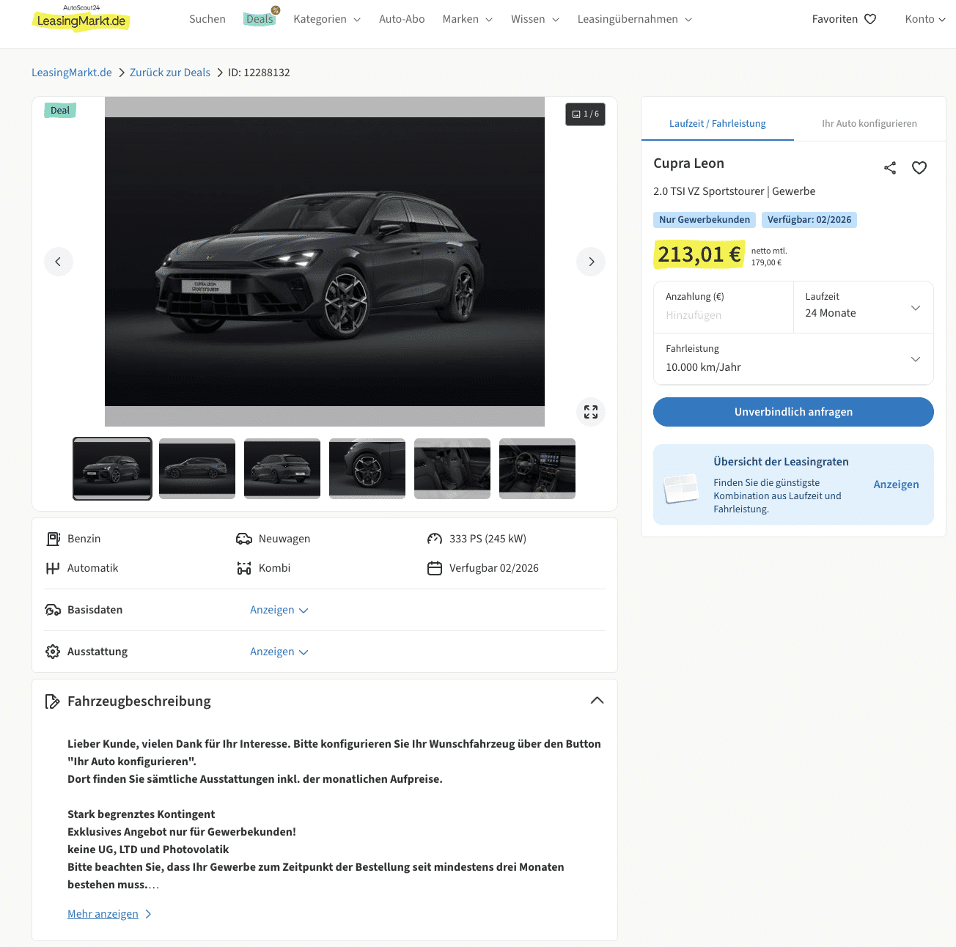Select the wheel close-up thumbnail
The image size is (956, 947).
click(367, 468)
